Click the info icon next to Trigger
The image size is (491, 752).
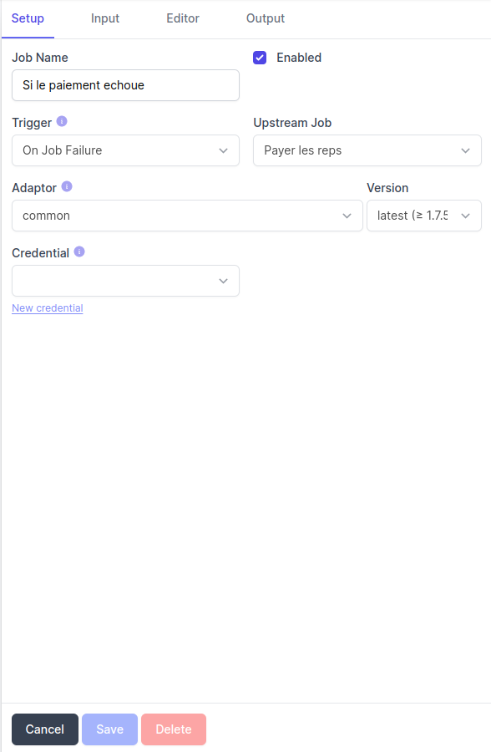[x=60, y=122]
